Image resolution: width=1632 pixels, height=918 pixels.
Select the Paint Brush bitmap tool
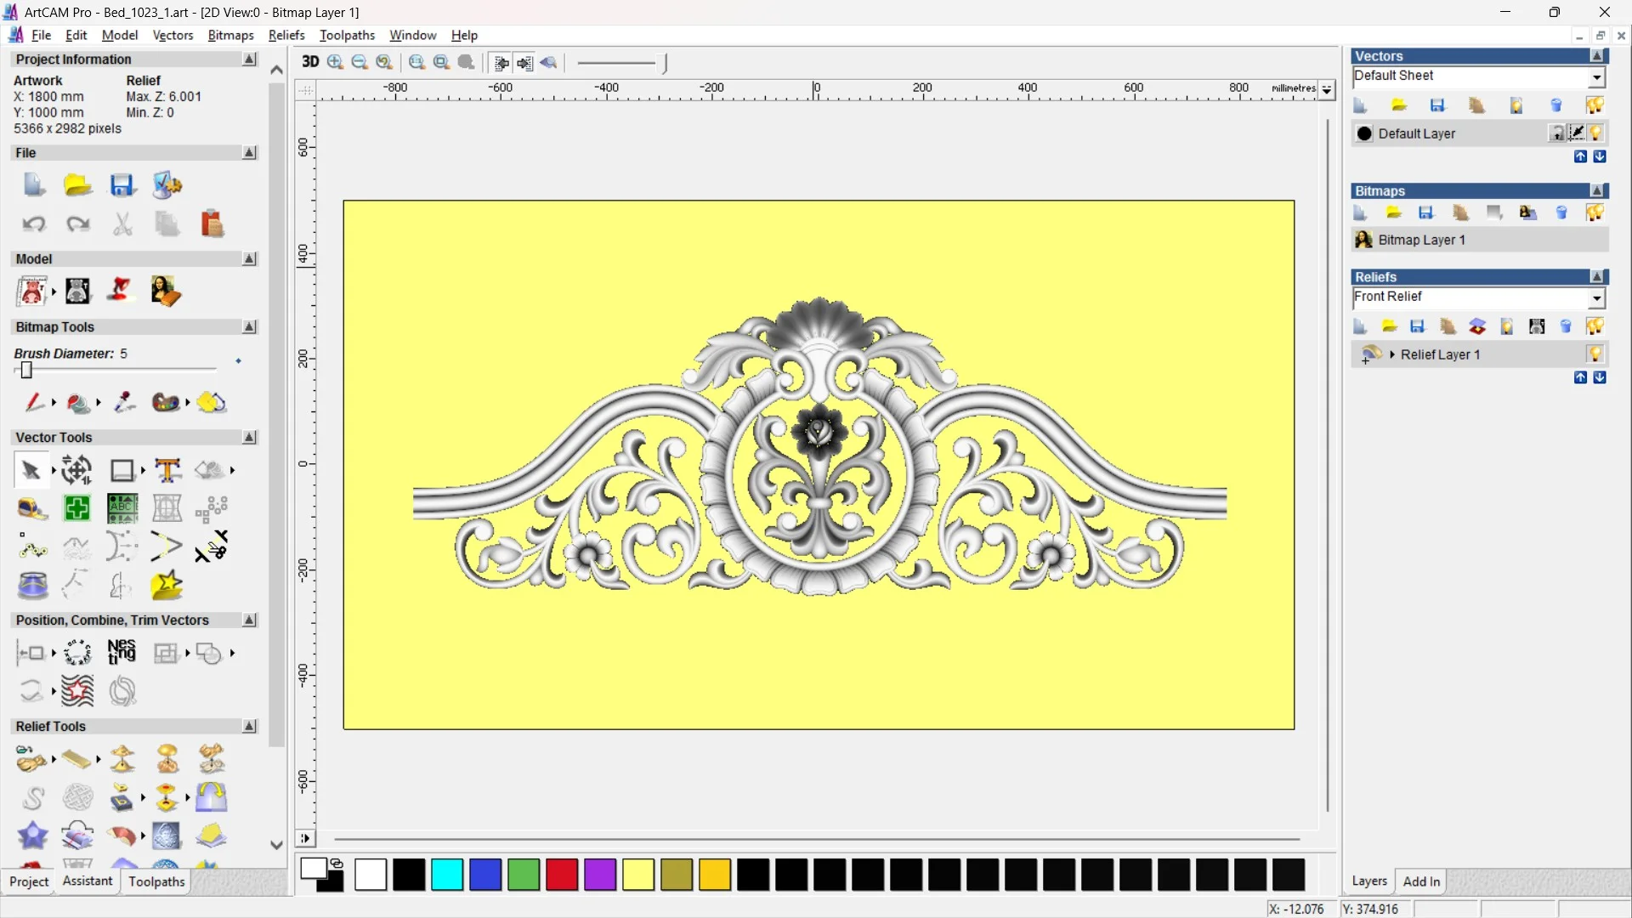(x=34, y=402)
